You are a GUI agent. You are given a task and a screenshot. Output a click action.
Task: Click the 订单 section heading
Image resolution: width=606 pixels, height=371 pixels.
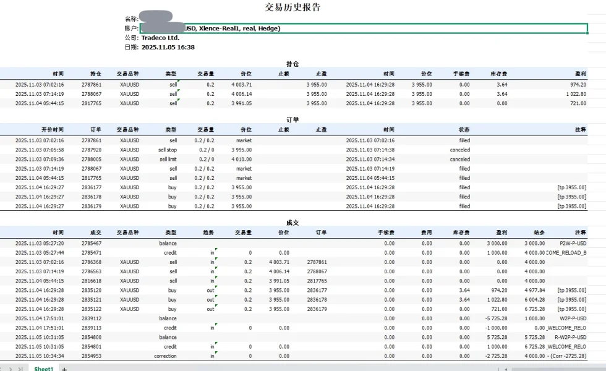click(x=292, y=119)
